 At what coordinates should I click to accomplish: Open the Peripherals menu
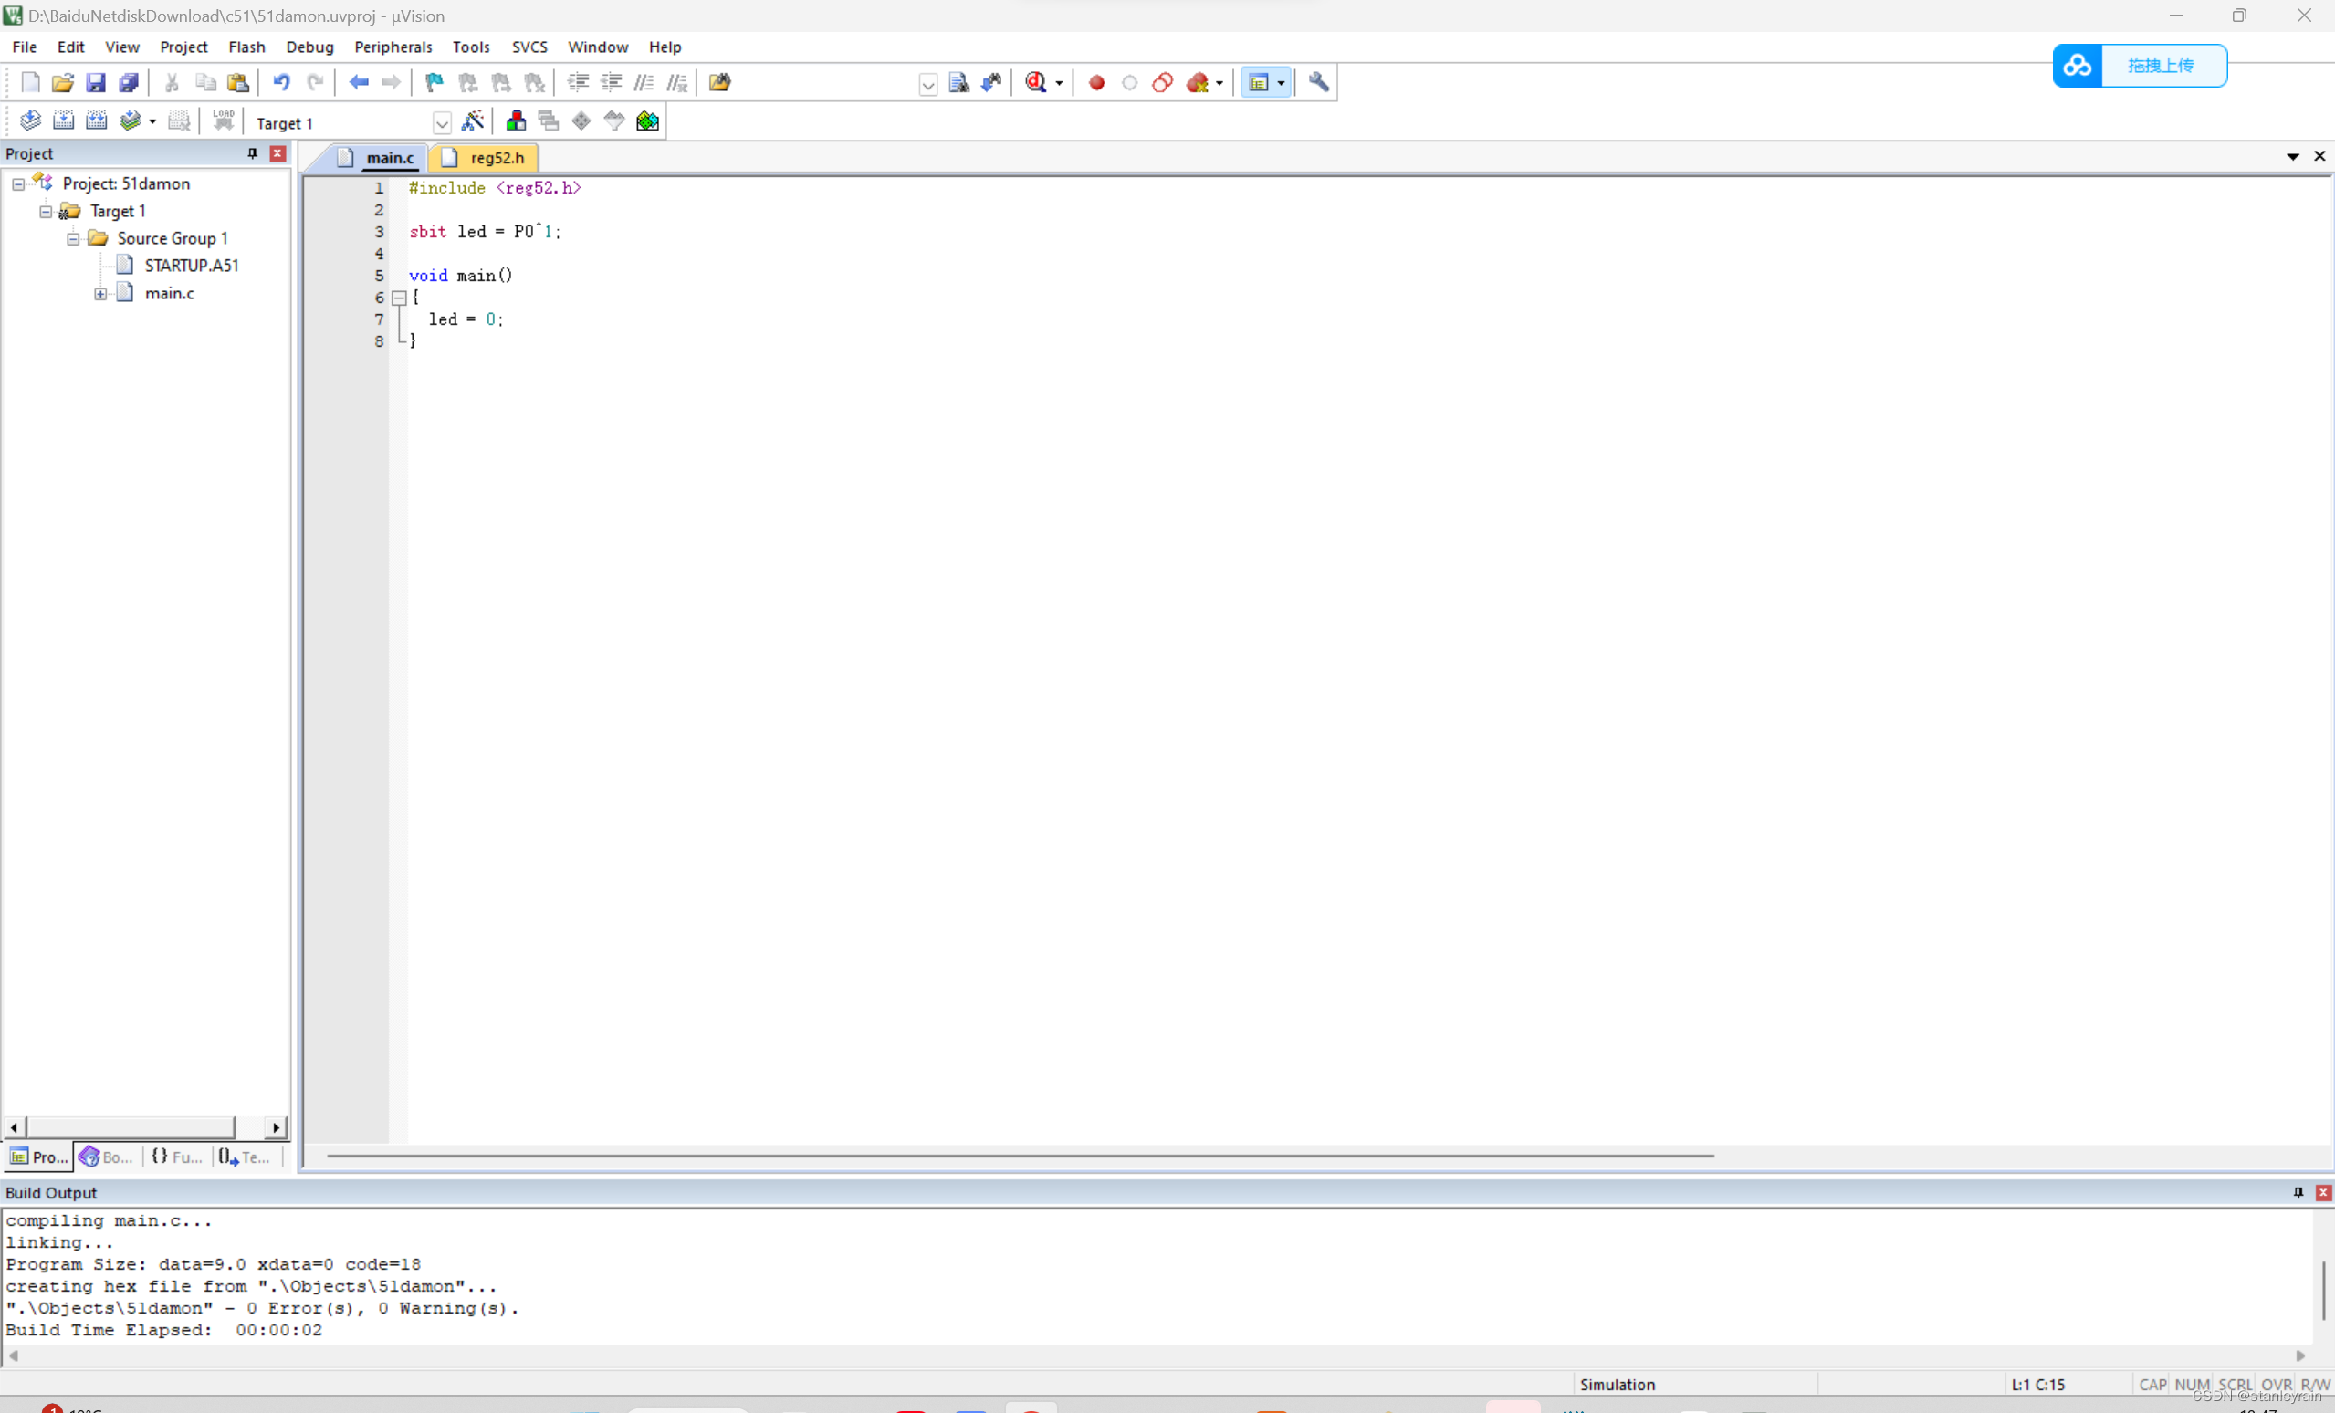[393, 47]
